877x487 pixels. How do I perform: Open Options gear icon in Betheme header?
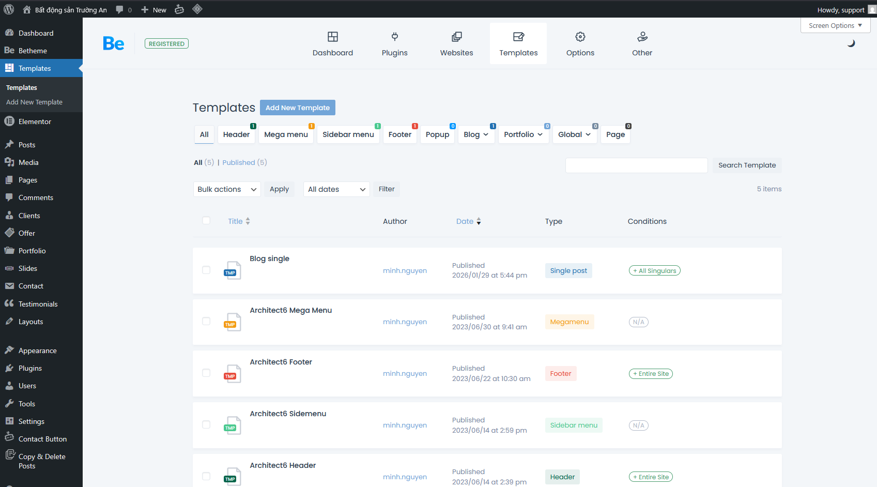point(580,37)
